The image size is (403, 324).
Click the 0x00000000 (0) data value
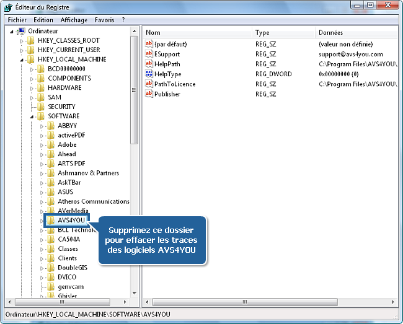pyautogui.click(x=339, y=74)
